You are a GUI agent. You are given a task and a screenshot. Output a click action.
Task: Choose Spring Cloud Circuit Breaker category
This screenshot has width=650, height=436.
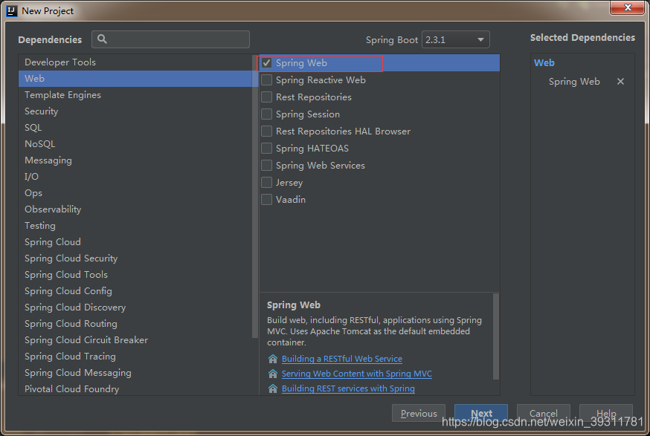135,340
